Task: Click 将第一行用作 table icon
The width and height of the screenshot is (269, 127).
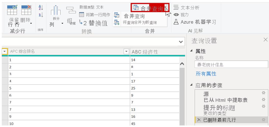Action: tap(82, 15)
